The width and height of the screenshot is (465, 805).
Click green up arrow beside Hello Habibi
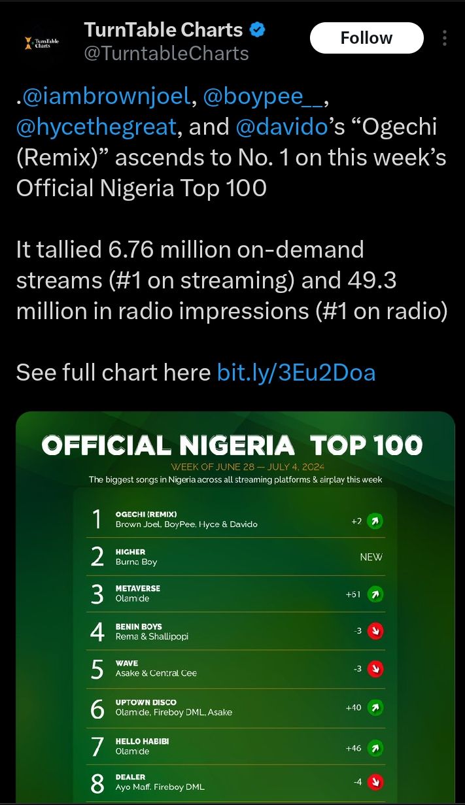tap(375, 747)
